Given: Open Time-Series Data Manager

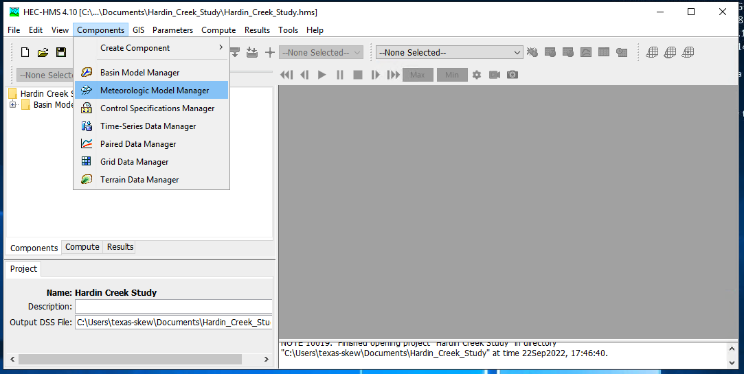Looking at the screenshot, I should coord(151,126).
